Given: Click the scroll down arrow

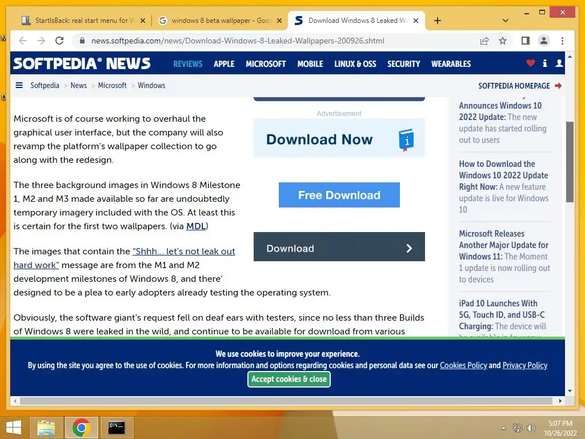Looking at the screenshot, I should coord(570,391).
